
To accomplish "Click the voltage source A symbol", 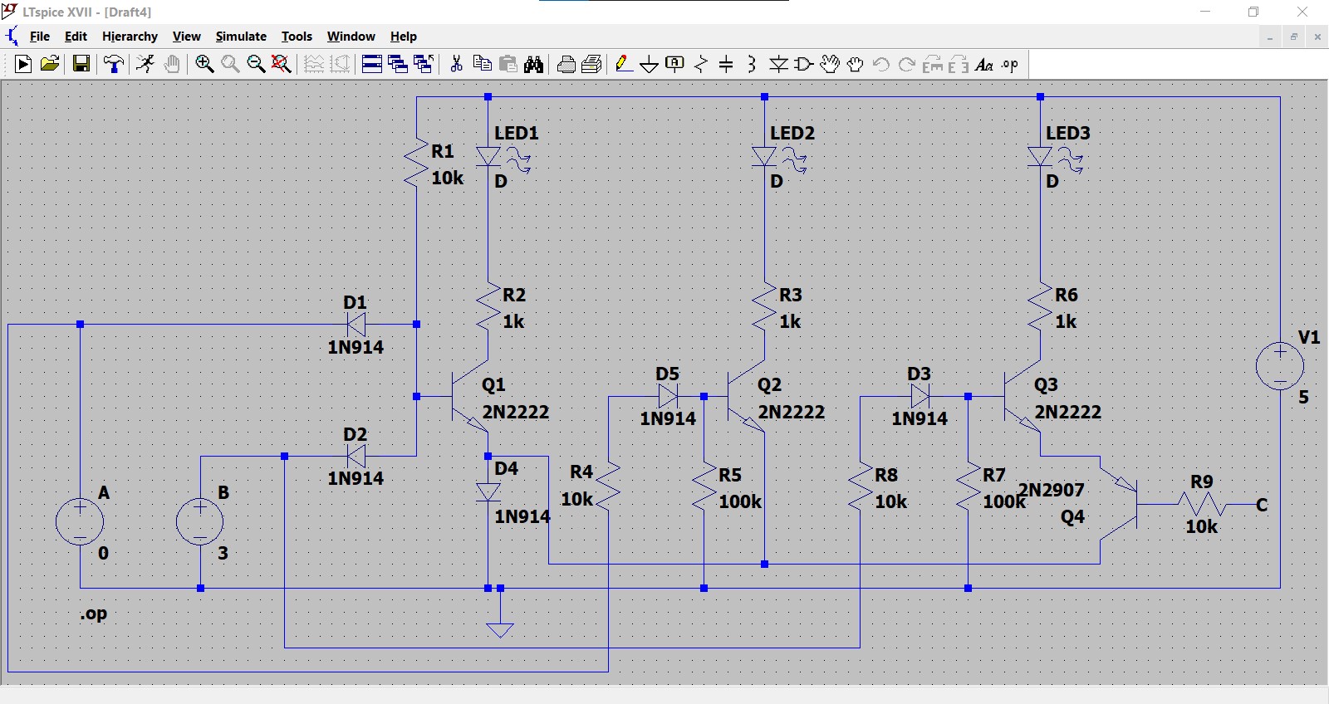I will pos(80,522).
